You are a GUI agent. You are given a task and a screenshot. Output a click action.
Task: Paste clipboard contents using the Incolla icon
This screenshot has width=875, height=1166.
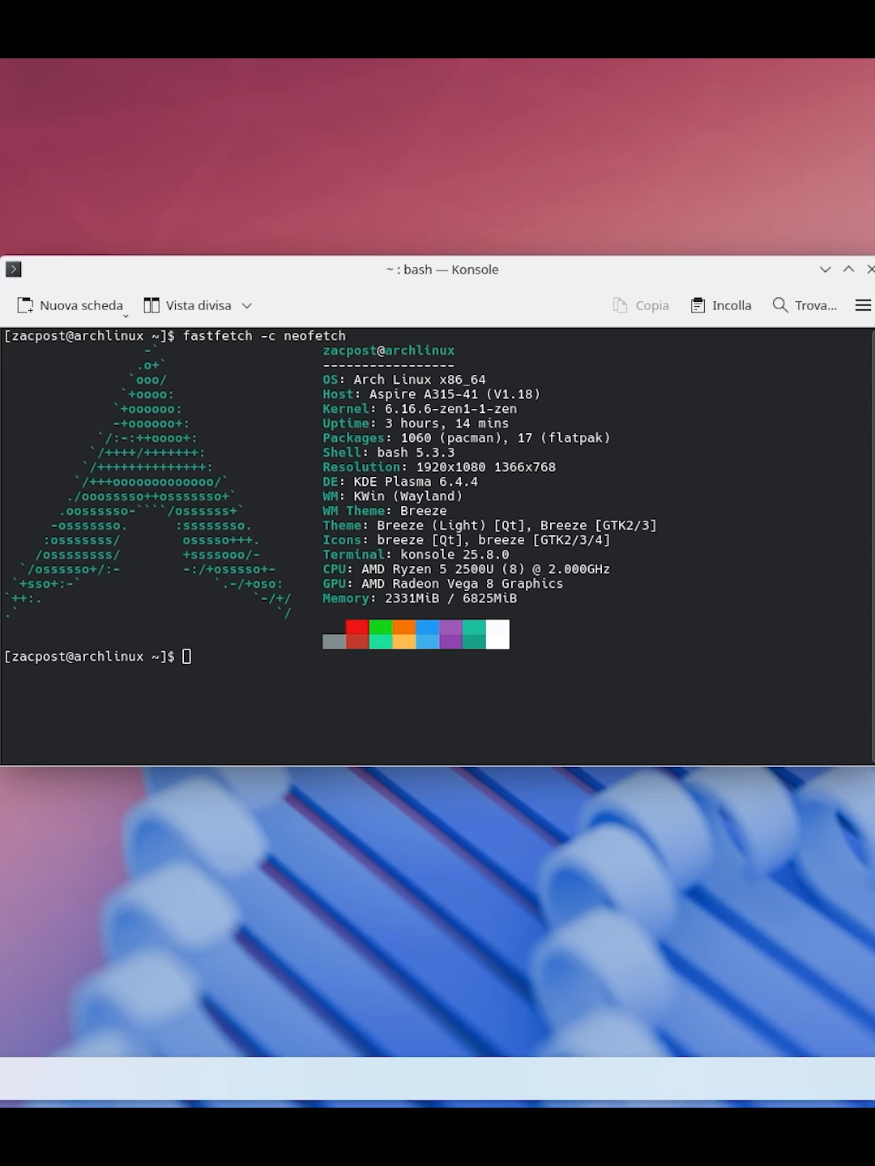[x=698, y=305]
